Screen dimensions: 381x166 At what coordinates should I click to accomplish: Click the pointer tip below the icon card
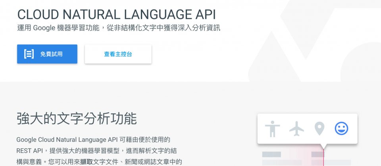click(x=324, y=147)
